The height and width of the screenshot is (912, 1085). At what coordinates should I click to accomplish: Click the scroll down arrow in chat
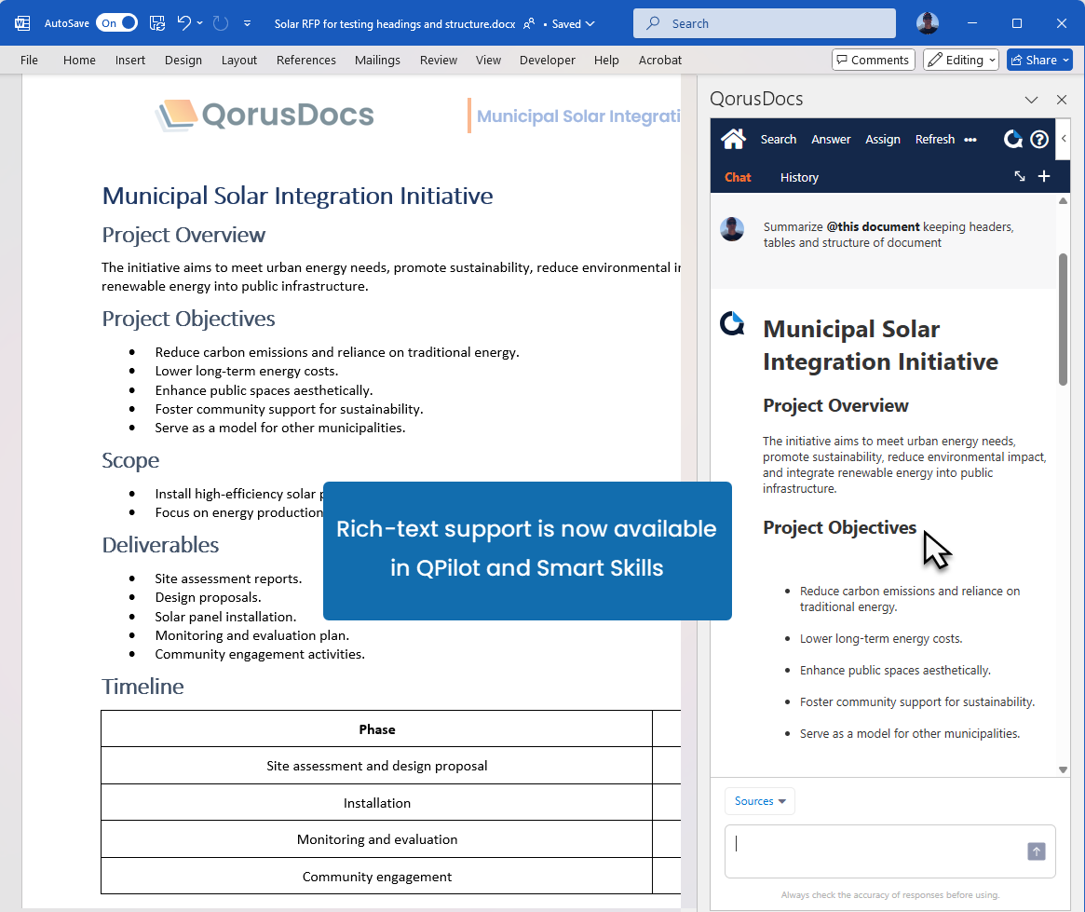tap(1063, 769)
